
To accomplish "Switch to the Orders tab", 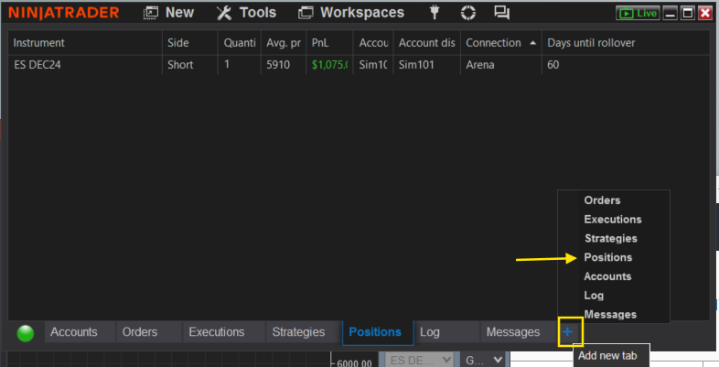I will pos(148,331).
